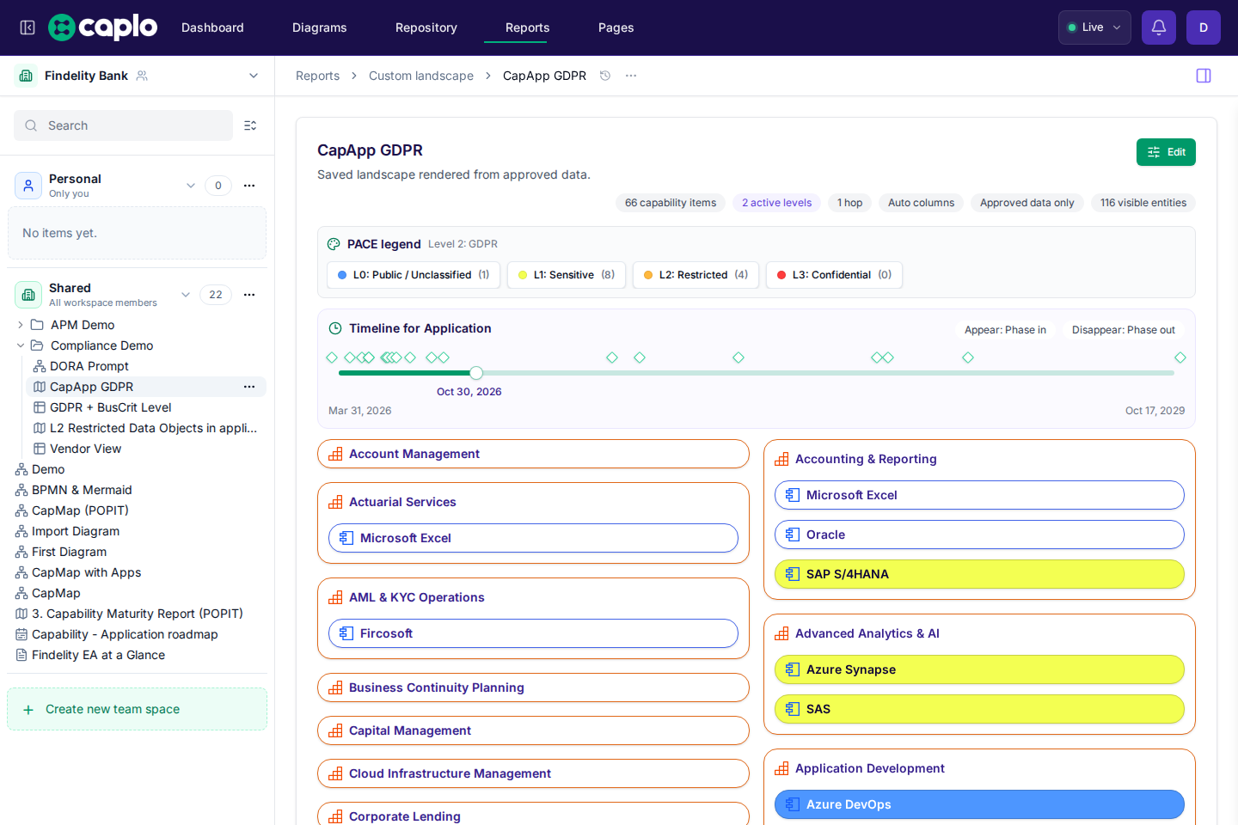Click the 2 active levels chip
This screenshot has height=825, width=1238.
pyautogui.click(x=776, y=203)
